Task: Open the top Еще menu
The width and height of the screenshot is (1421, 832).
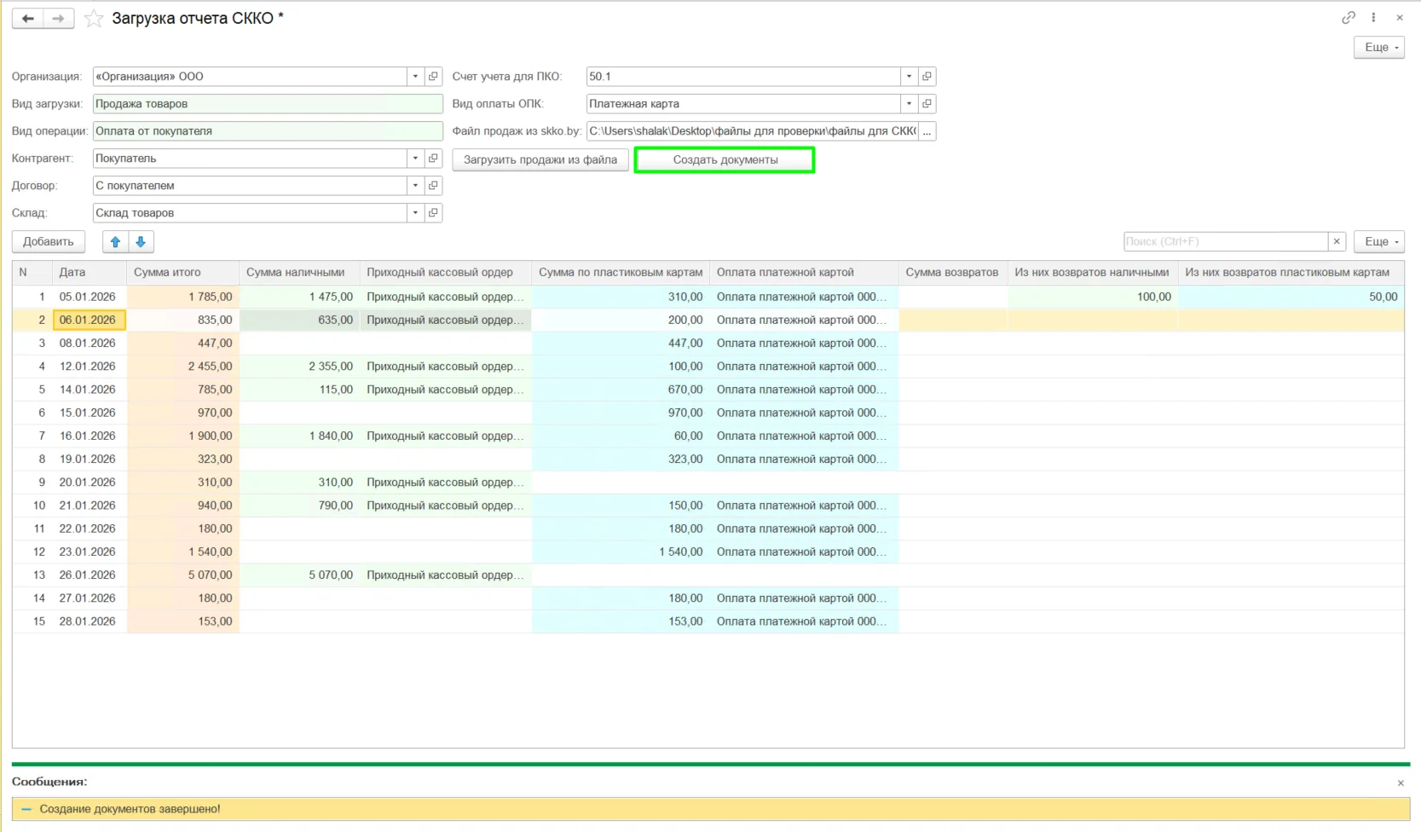Action: (x=1379, y=48)
